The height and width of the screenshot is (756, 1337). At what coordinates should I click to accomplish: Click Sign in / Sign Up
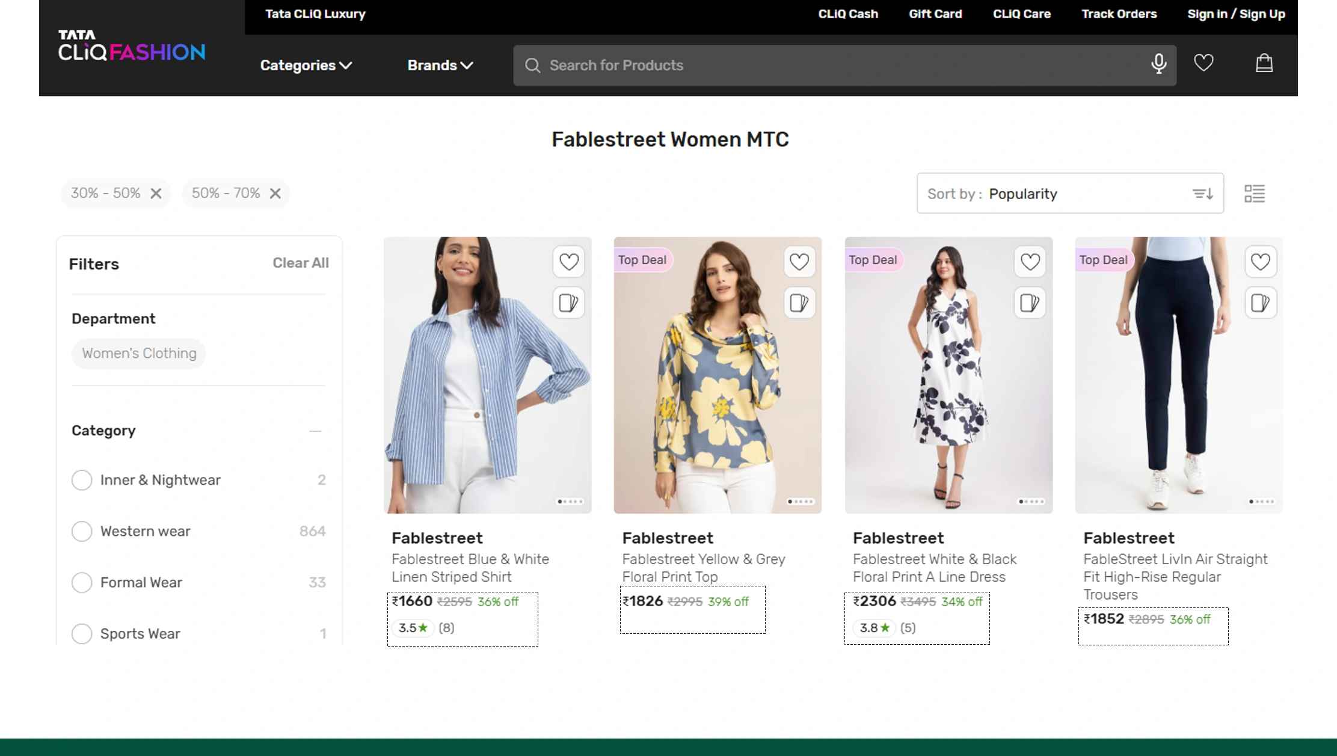[1235, 14]
